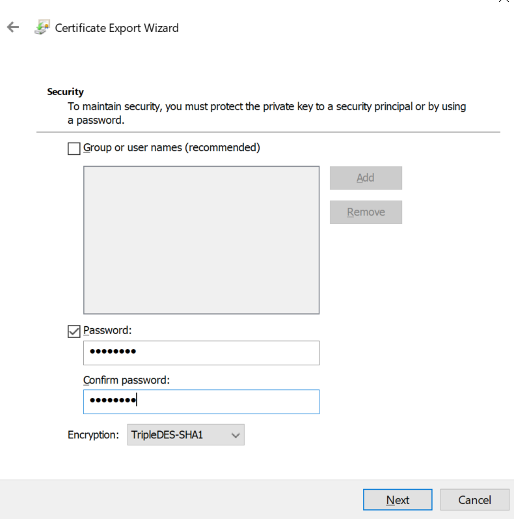Click the Security heading text
The width and height of the screenshot is (514, 519).
click(x=65, y=92)
